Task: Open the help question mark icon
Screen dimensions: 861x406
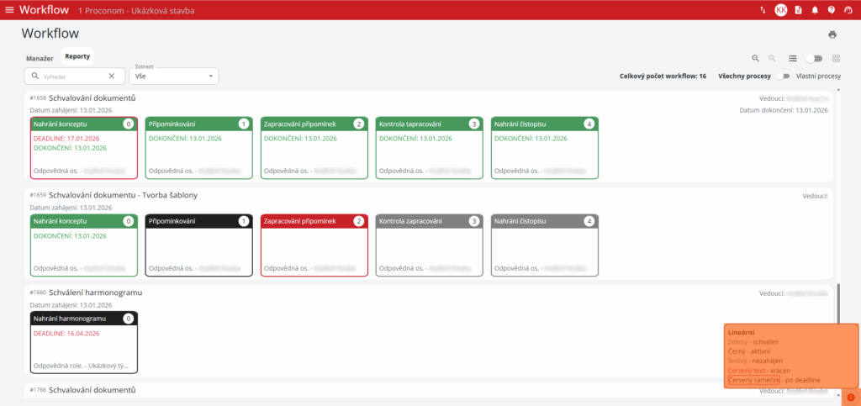Action: (831, 10)
